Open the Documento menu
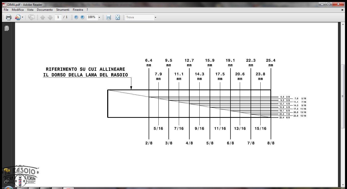347x189 pixels. tap(45, 10)
